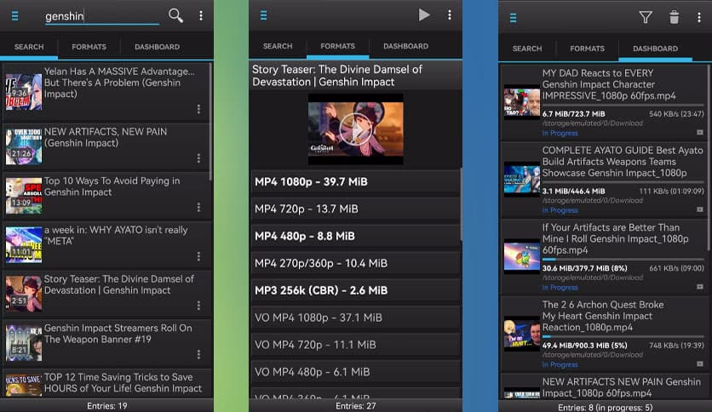Open Story Teaser Divine Damsel search thumbnail
This screenshot has width=712, height=412.
(x=24, y=294)
